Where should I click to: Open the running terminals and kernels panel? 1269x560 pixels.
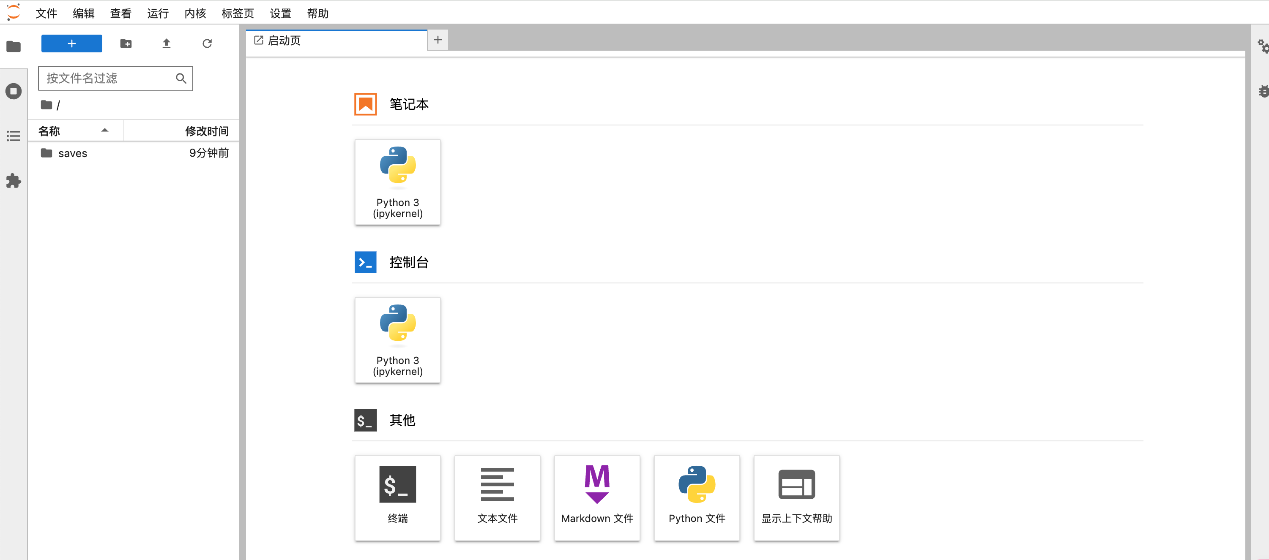click(x=13, y=92)
